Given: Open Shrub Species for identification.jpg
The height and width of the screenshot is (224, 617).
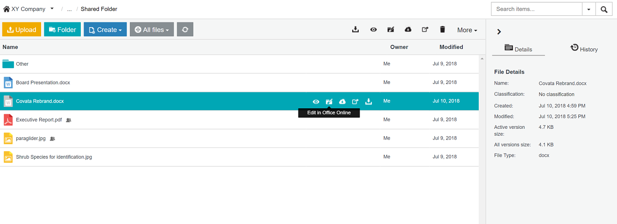Looking at the screenshot, I should pos(54,157).
